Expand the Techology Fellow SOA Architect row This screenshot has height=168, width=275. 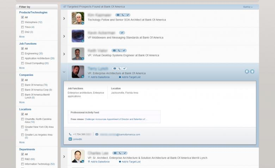tap(64, 18)
